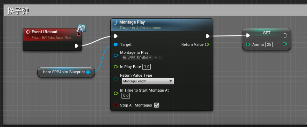Click the function icon on Montage Play header
The height and width of the screenshot is (127, 307).
click(116, 22)
